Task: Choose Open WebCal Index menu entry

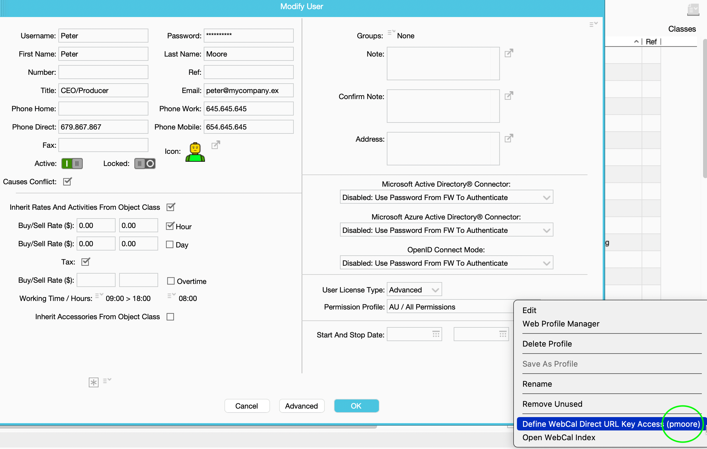Action: tap(559, 437)
